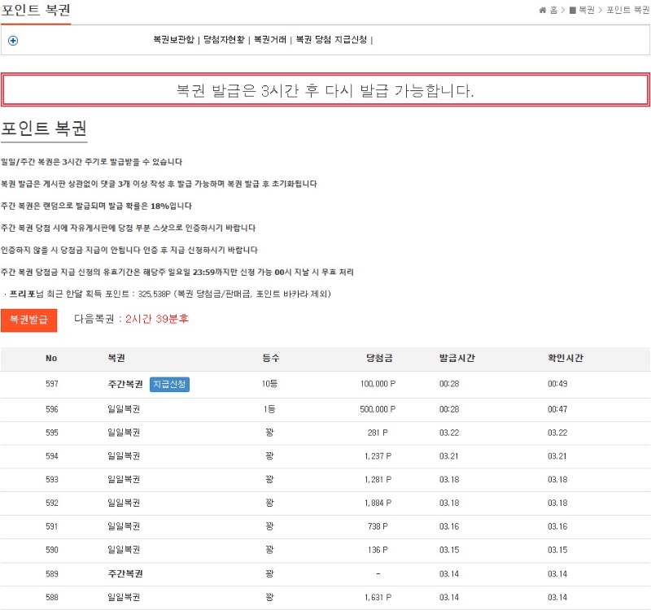Select 복권 당첨 지급신청 in the top menu
This screenshot has height=610, width=651.
(x=330, y=39)
